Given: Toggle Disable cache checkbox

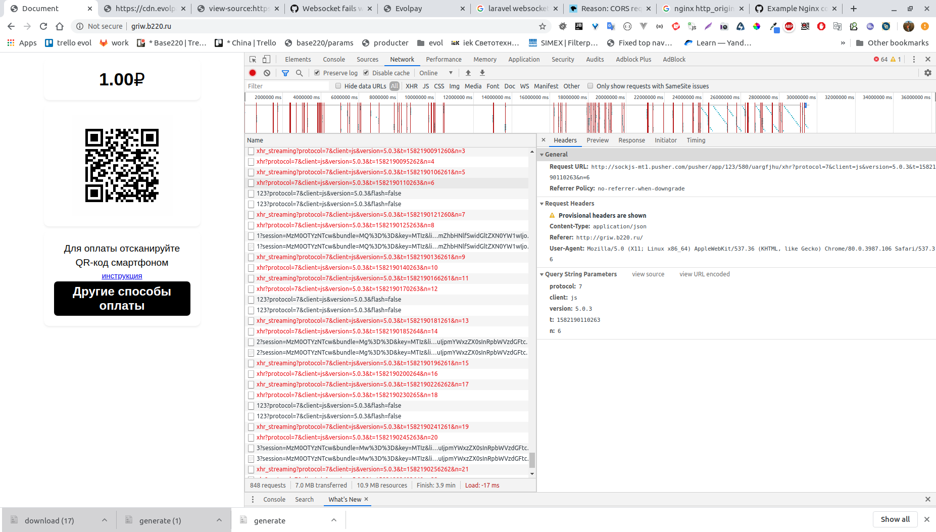Looking at the screenshot, I should point(366,73).
